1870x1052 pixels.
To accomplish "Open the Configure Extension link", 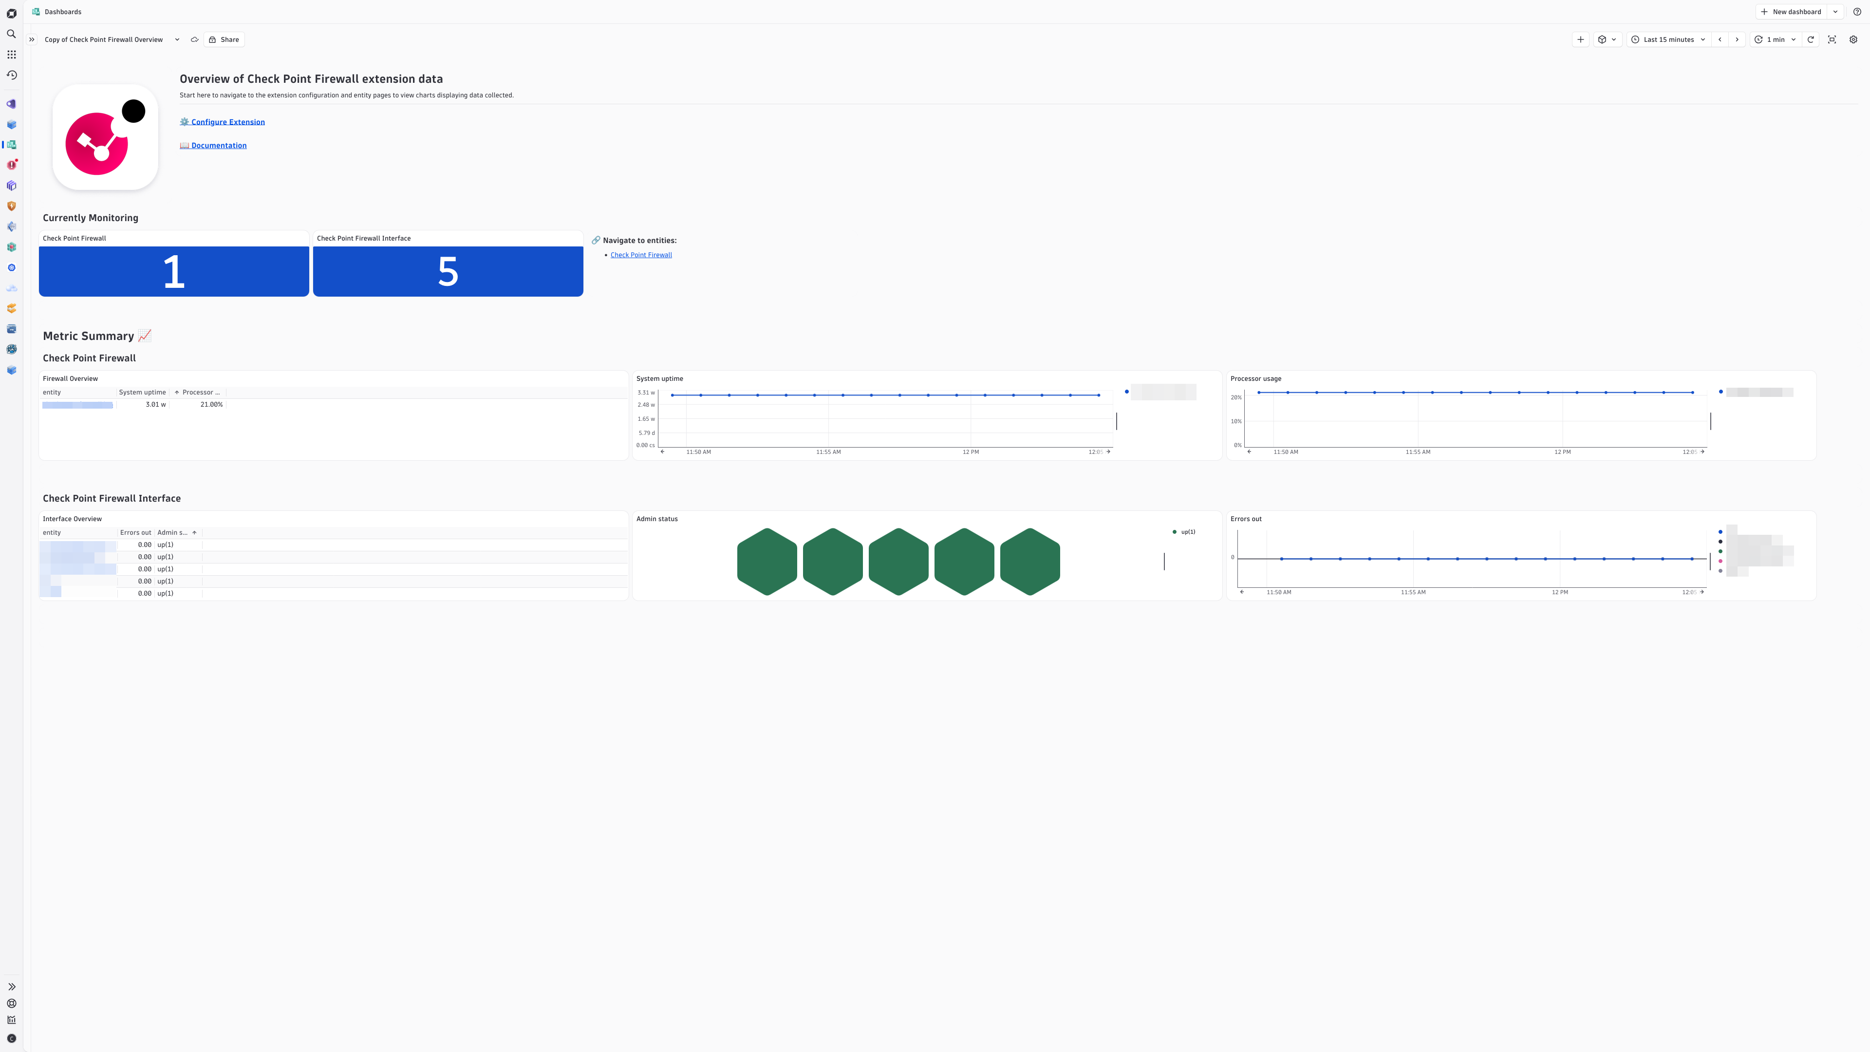I will click(x=222, y=122).
